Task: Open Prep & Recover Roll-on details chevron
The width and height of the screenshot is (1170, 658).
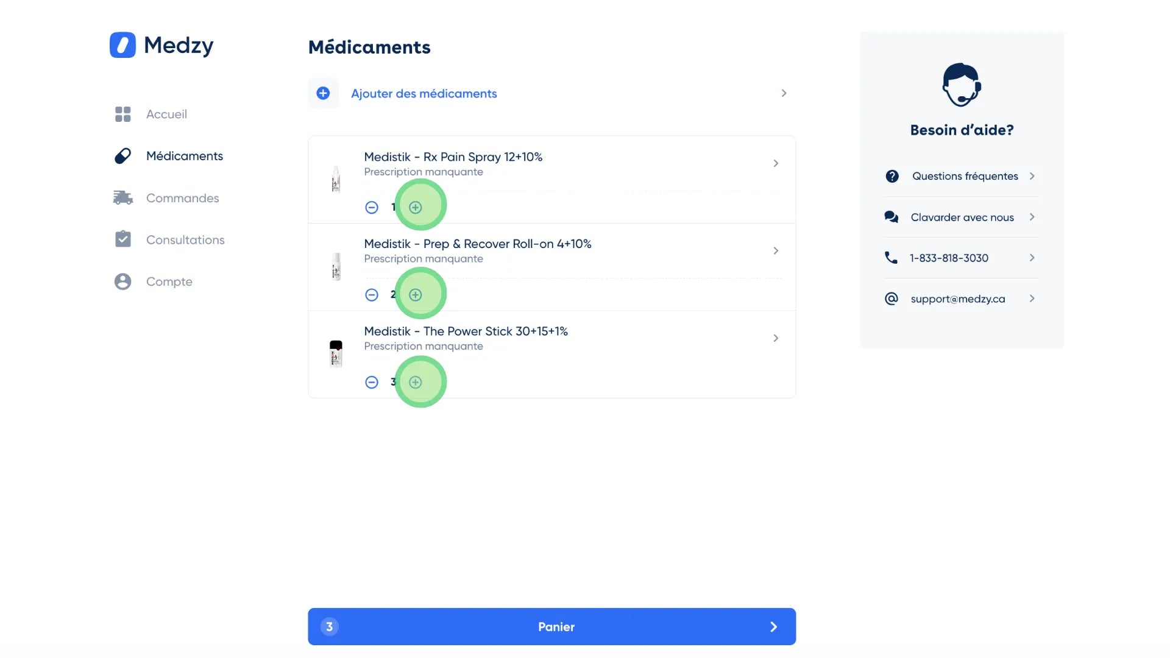Action: coord(776,250)
